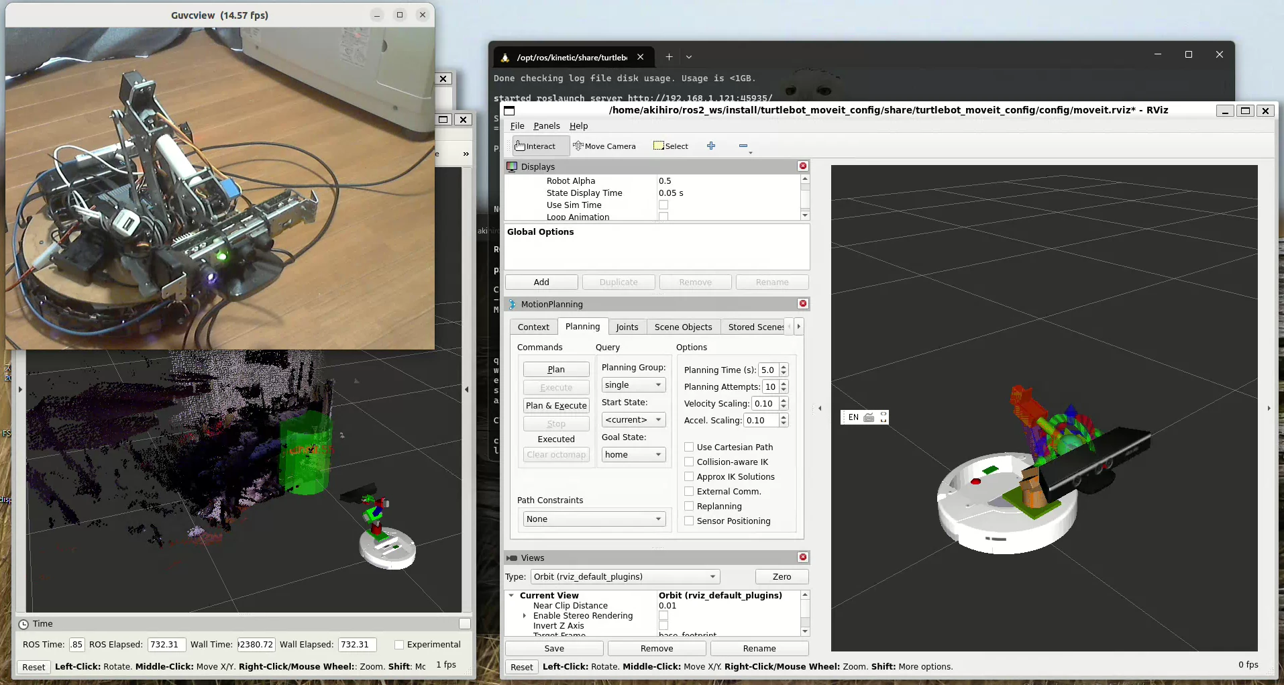Click the EN language indicator
The image size is (1284, 685).
pyautogui.click(x=853, y=417)
